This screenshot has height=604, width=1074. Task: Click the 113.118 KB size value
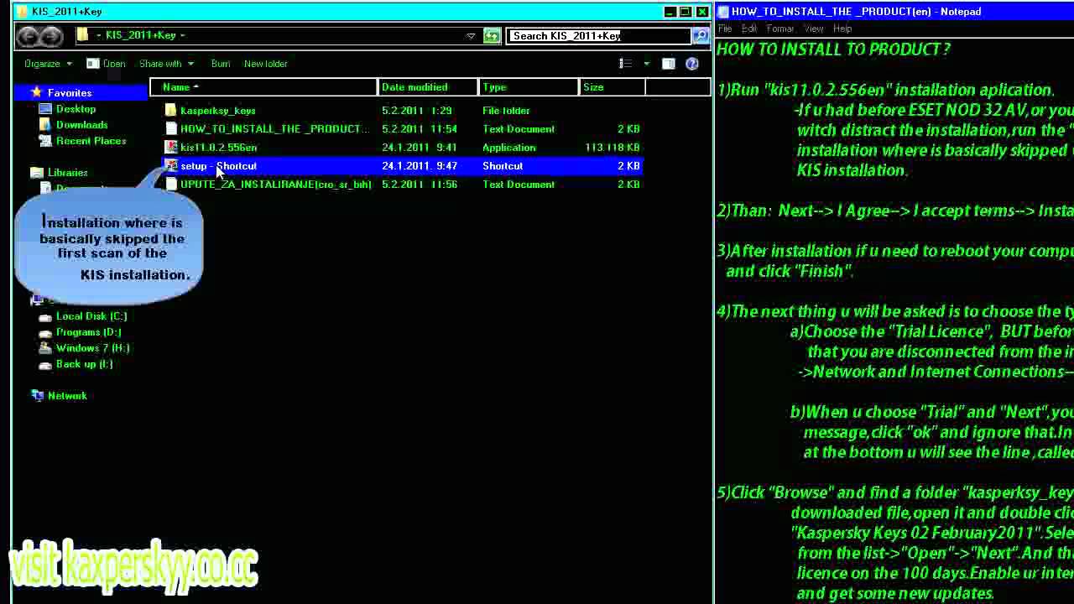(612, 148)
